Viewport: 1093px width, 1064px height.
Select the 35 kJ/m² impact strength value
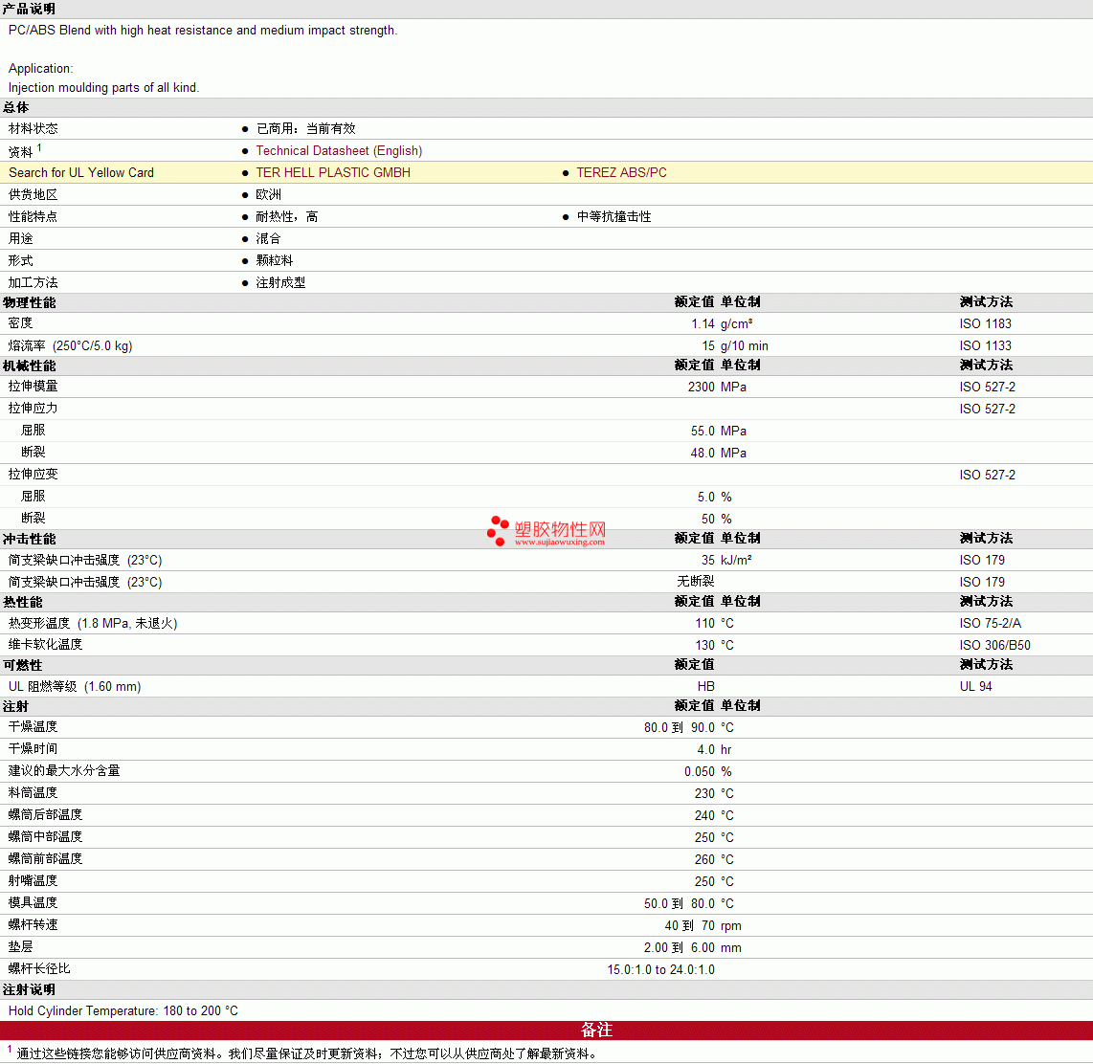tap(726, 560)
